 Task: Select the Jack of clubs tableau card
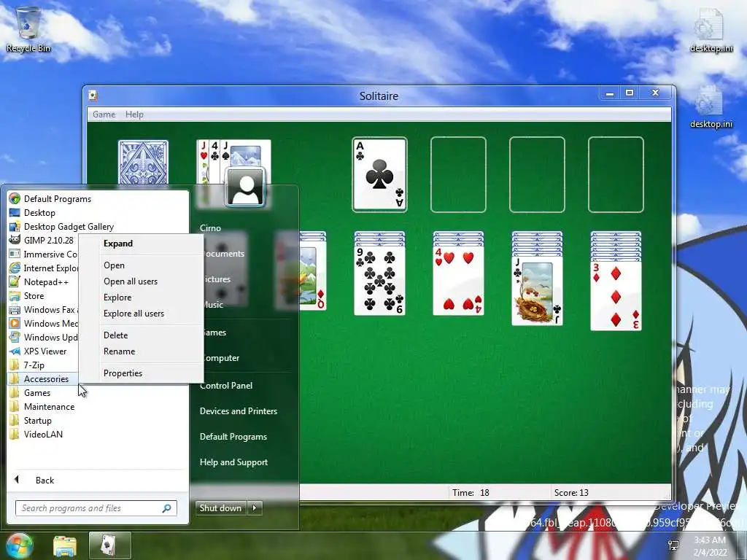pos(537,290)
